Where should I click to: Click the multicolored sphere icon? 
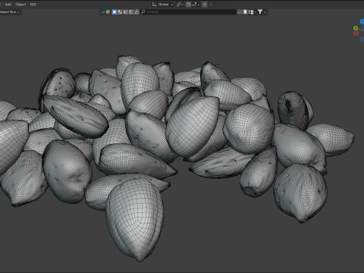tap(108, 12)
